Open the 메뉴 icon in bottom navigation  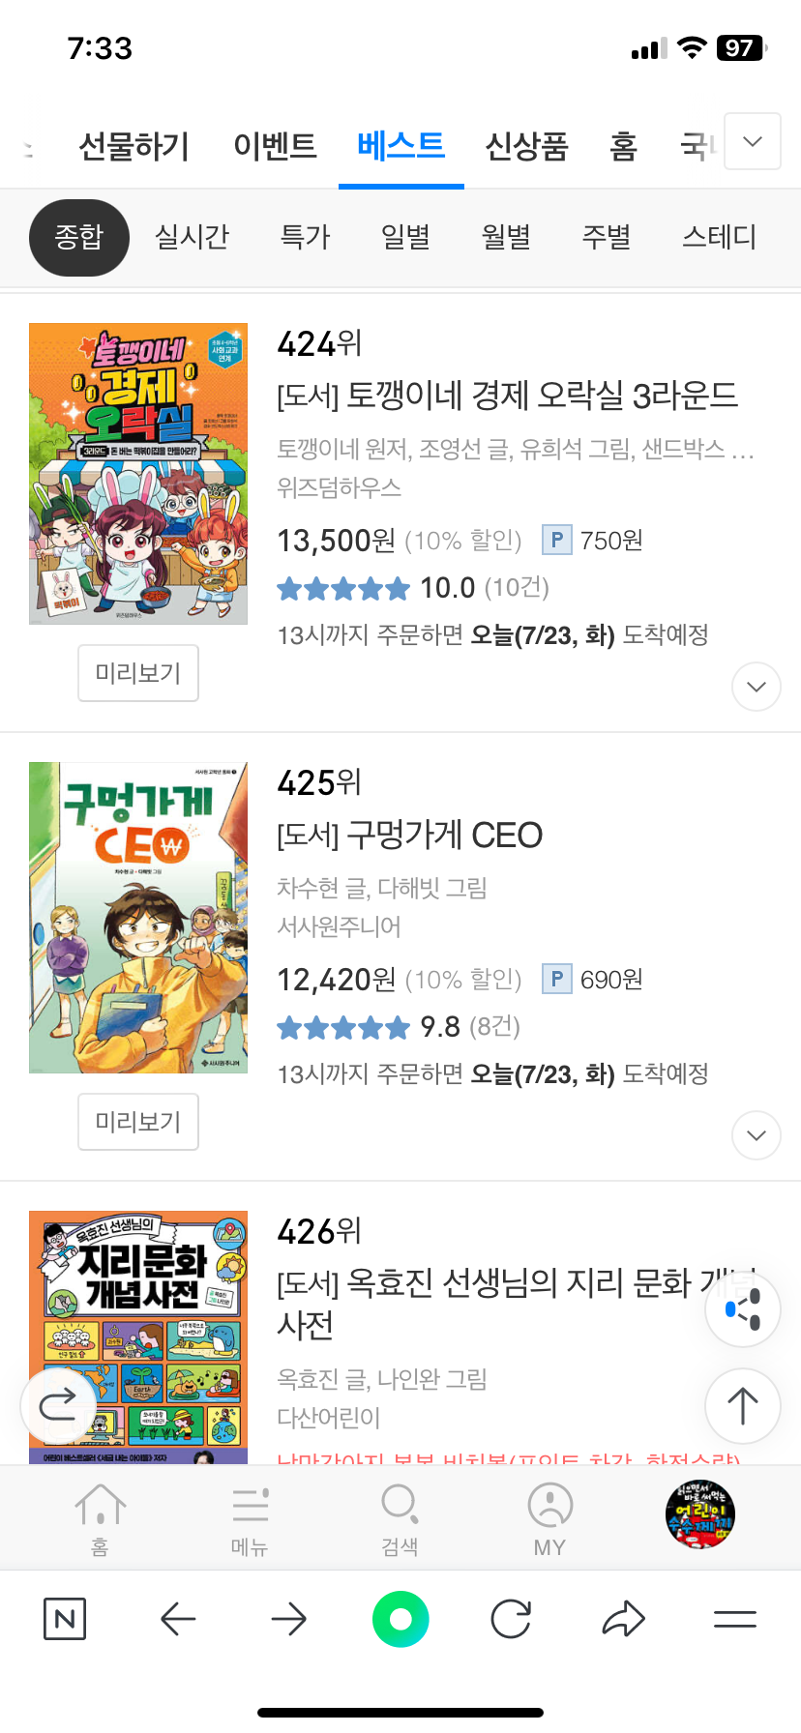(250, 1518)
